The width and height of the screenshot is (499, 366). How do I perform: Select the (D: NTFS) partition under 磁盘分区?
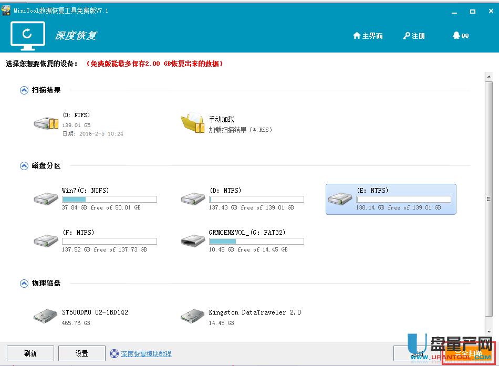(x=193, y=199)
